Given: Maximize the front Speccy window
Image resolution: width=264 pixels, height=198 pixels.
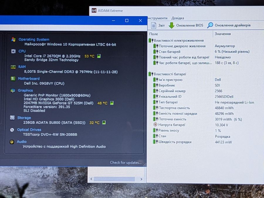Looking at the screenshot, I should coord(127,20).
